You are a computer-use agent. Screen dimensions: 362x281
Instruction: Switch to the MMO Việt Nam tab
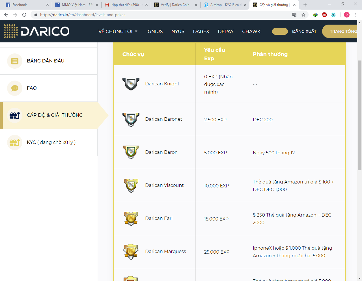[76, 5]
